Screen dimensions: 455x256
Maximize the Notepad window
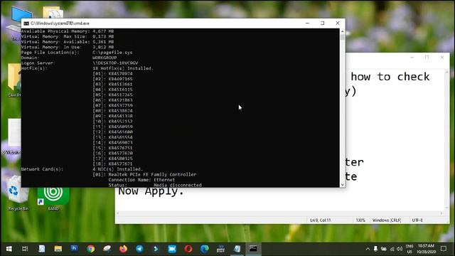tap(427, 58)
